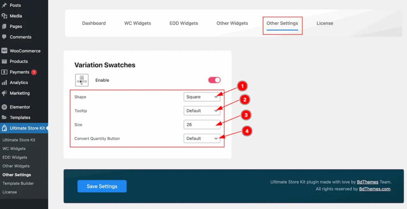Switch to the EDD Widgets tab
The width and height of the screenshot is (407, 209).
pos(184,23)
